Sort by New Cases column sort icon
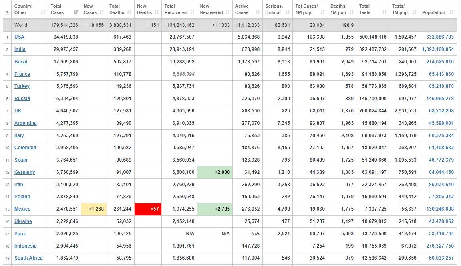The height and width of the screenshot is (266, 461). click(102, 12)
